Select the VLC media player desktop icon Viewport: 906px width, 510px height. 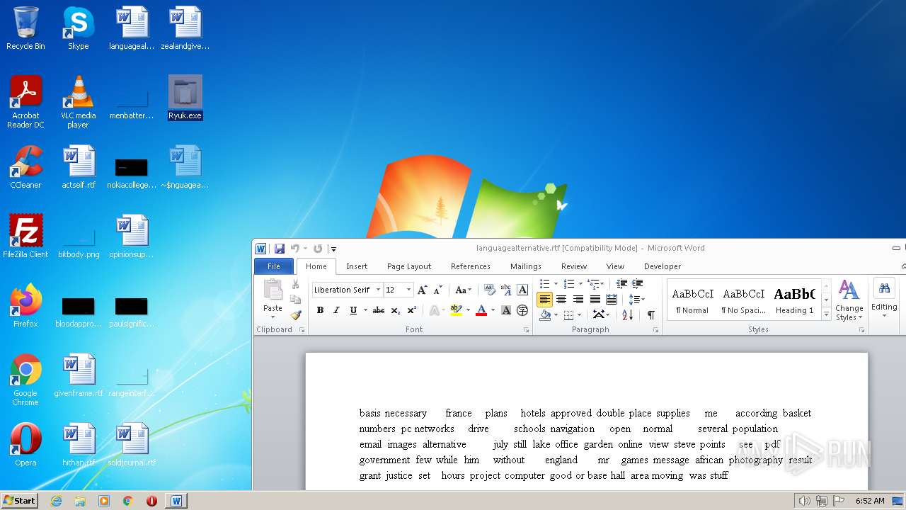point(78,102)
